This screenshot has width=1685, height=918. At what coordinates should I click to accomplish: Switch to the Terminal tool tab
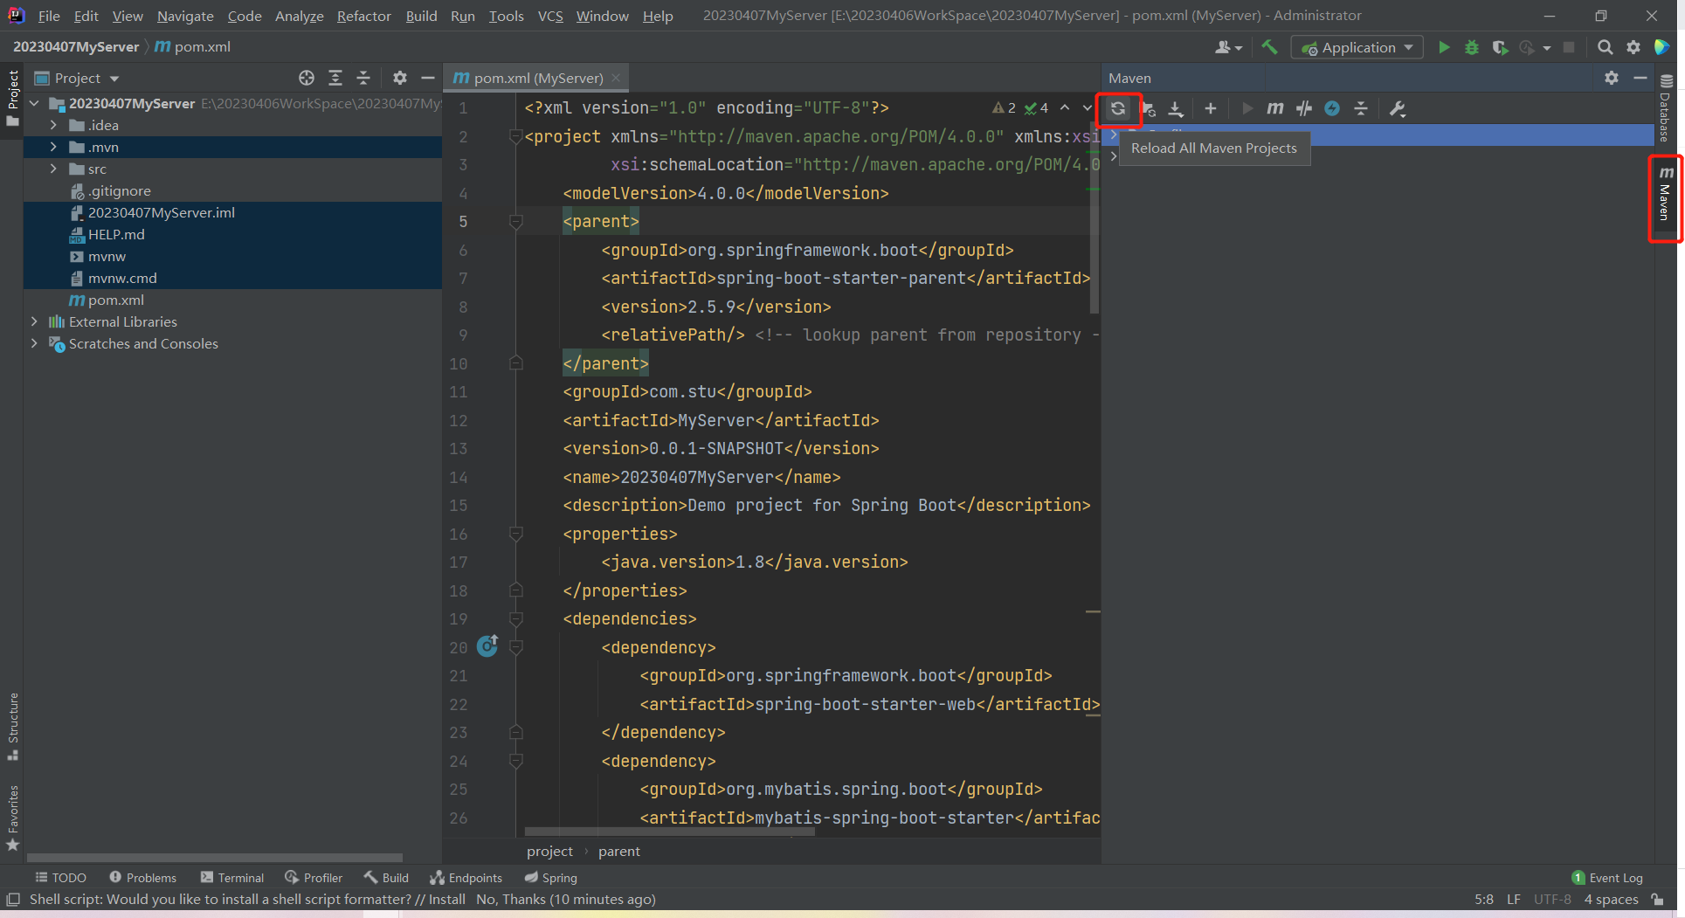pos(231,878)
